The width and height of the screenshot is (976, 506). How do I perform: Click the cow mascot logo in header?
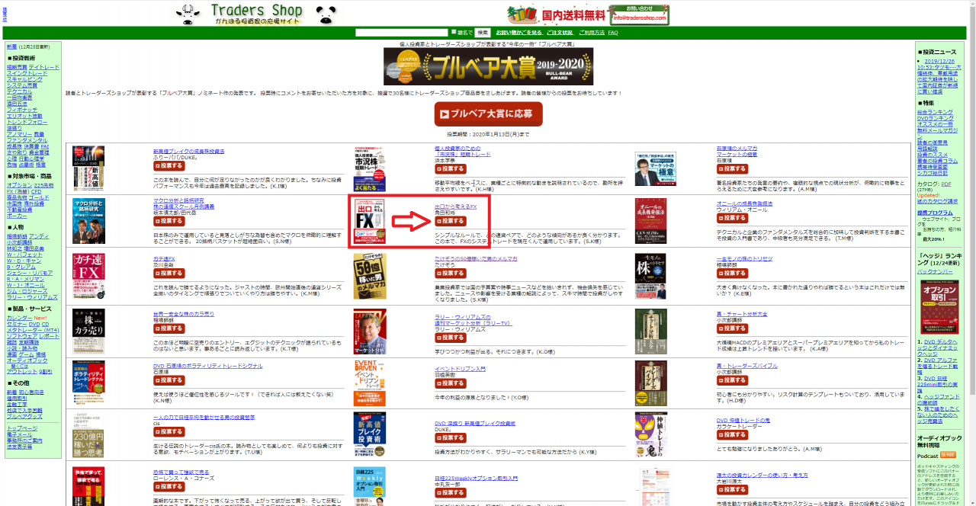point(189,14)
